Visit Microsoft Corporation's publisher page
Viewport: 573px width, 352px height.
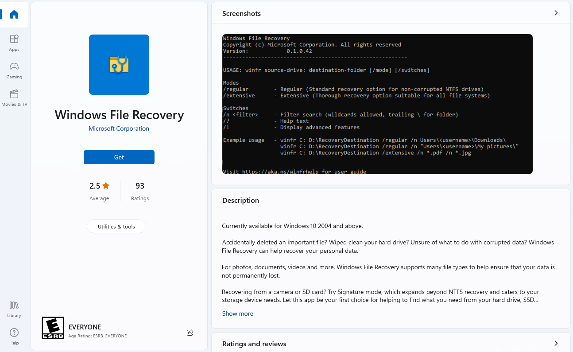pyautogui.click(x=119, y=128)
